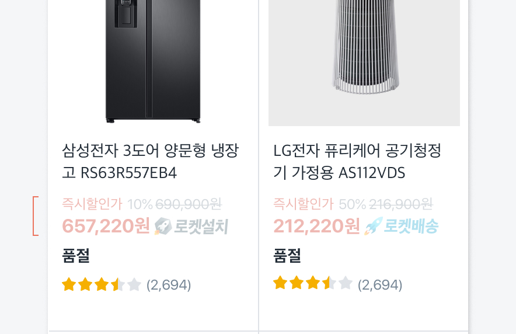The width and height of the screenshot is (516, 334).
Task: Open the Samsung refrigerator product image
Action: click(153, 61)
